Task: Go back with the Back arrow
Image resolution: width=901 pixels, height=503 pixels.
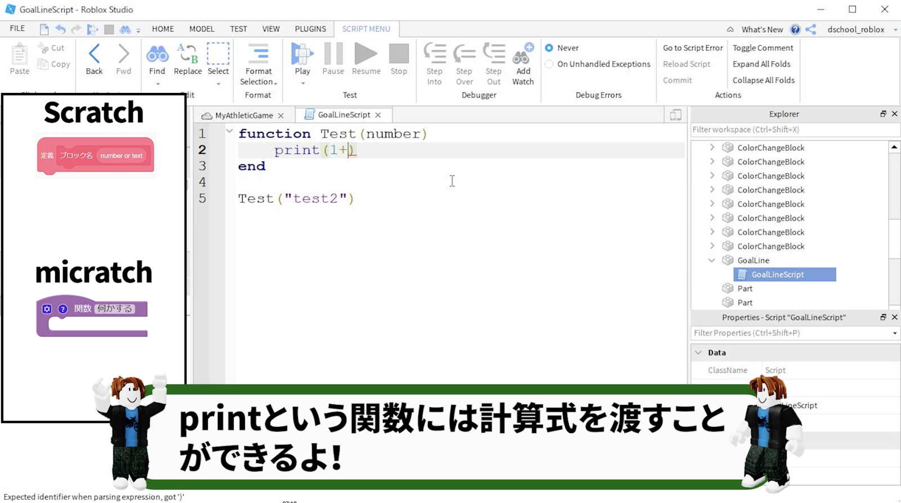Action: tap(94, 55)
